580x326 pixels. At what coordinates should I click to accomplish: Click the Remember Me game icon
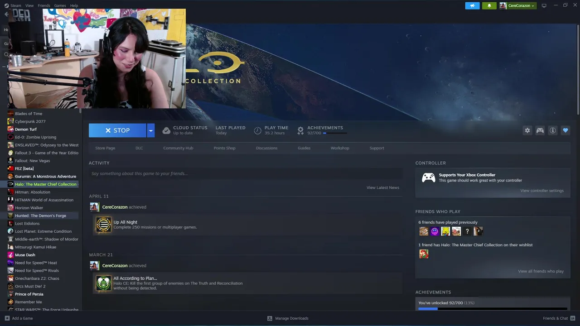tap(10, 302)
